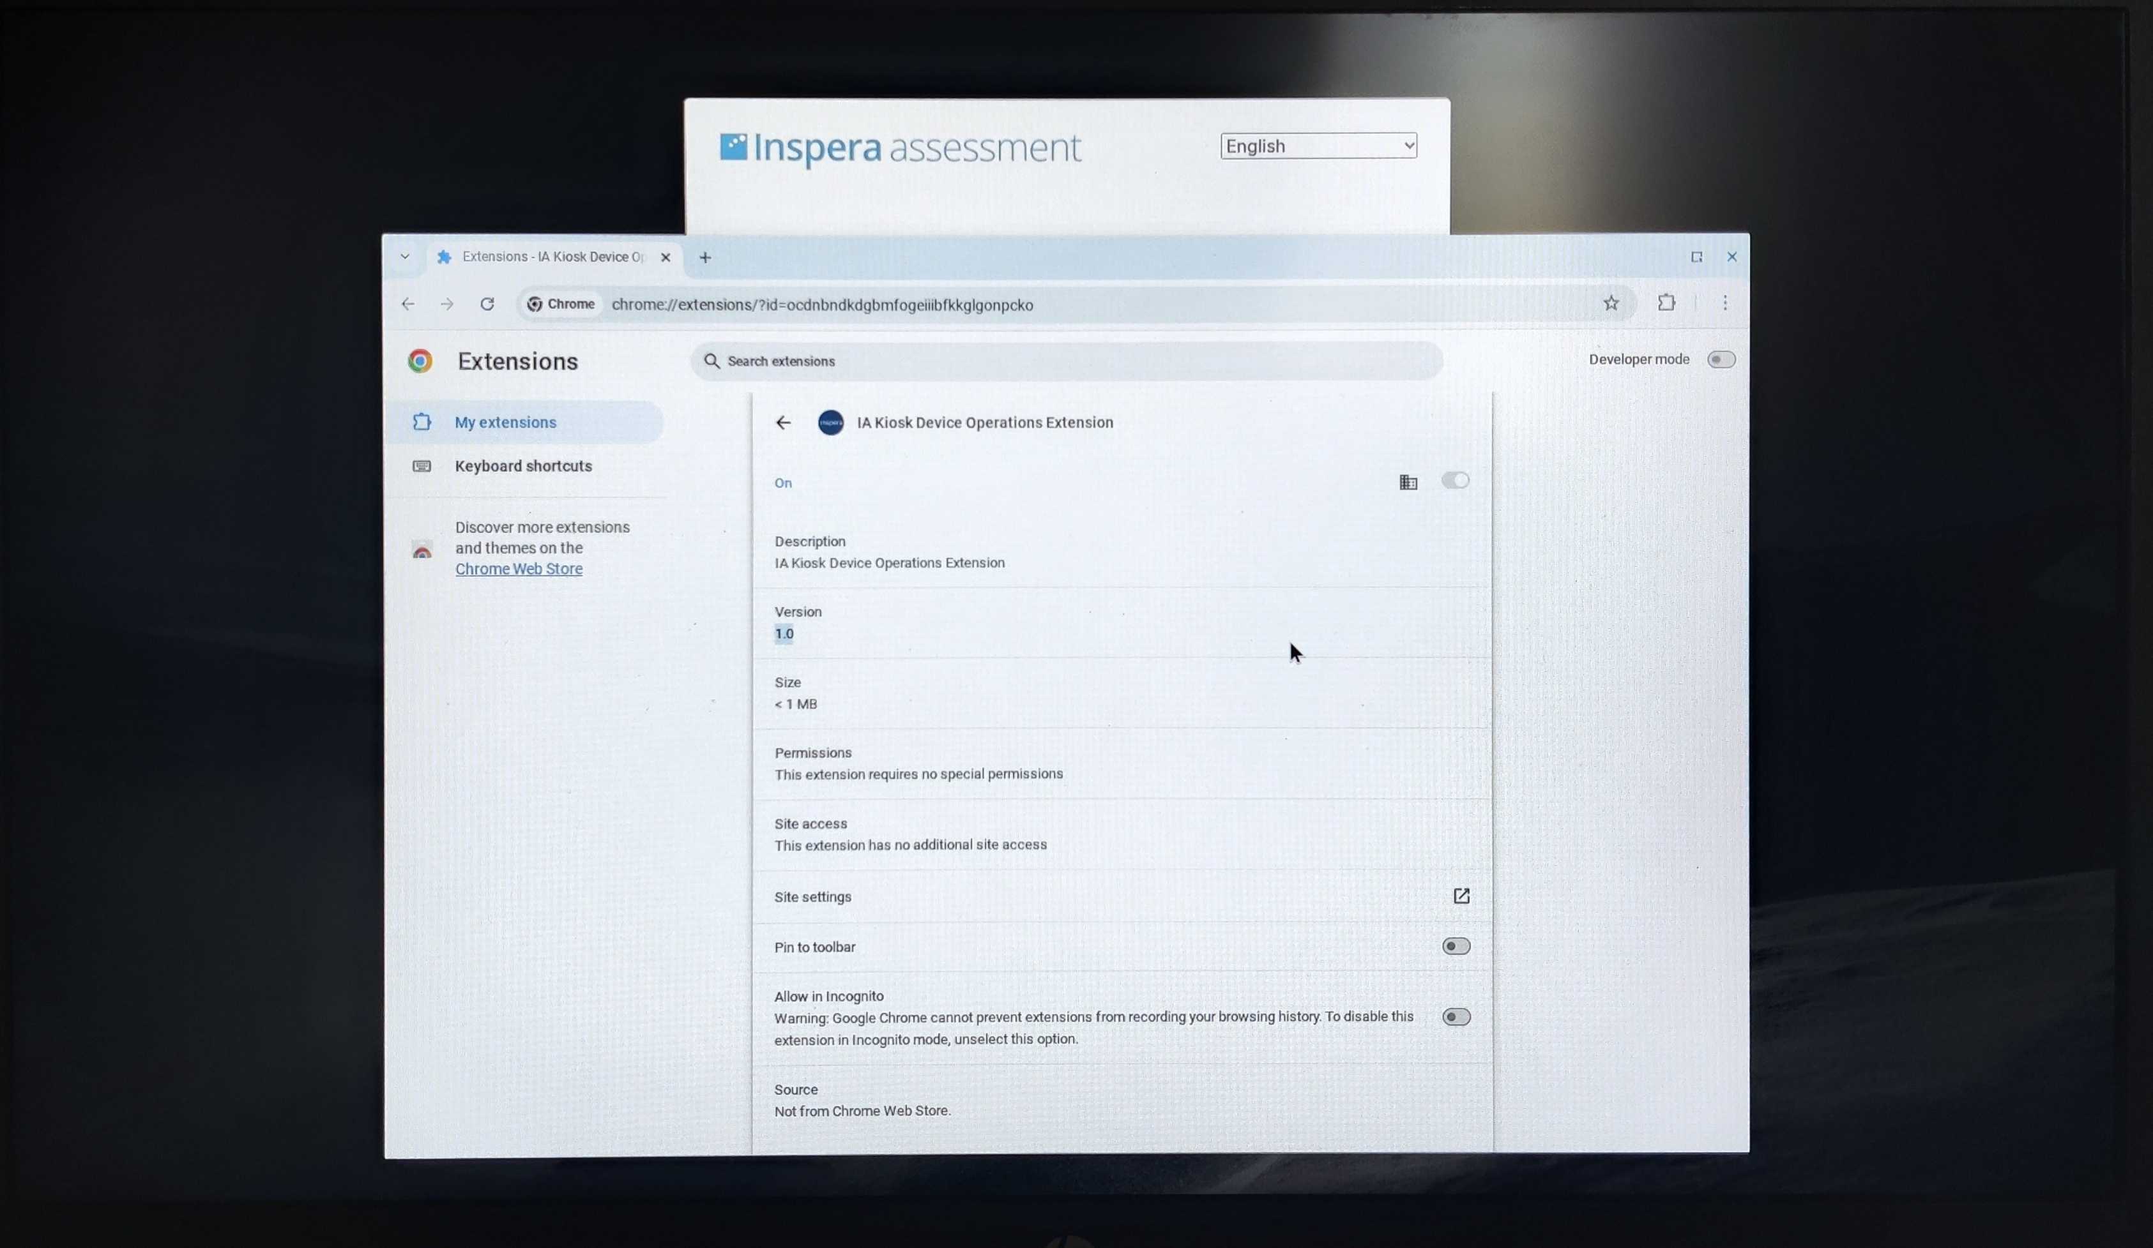The width and height of the screenshot is (2153, 1248).
Task: Open a new tab with the plus button
Action: 705,257
